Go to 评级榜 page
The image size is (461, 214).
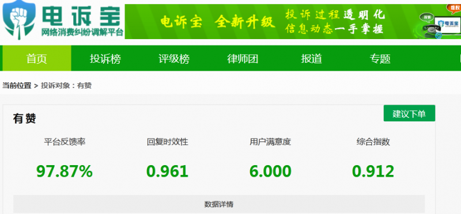[x=174, y=59]
